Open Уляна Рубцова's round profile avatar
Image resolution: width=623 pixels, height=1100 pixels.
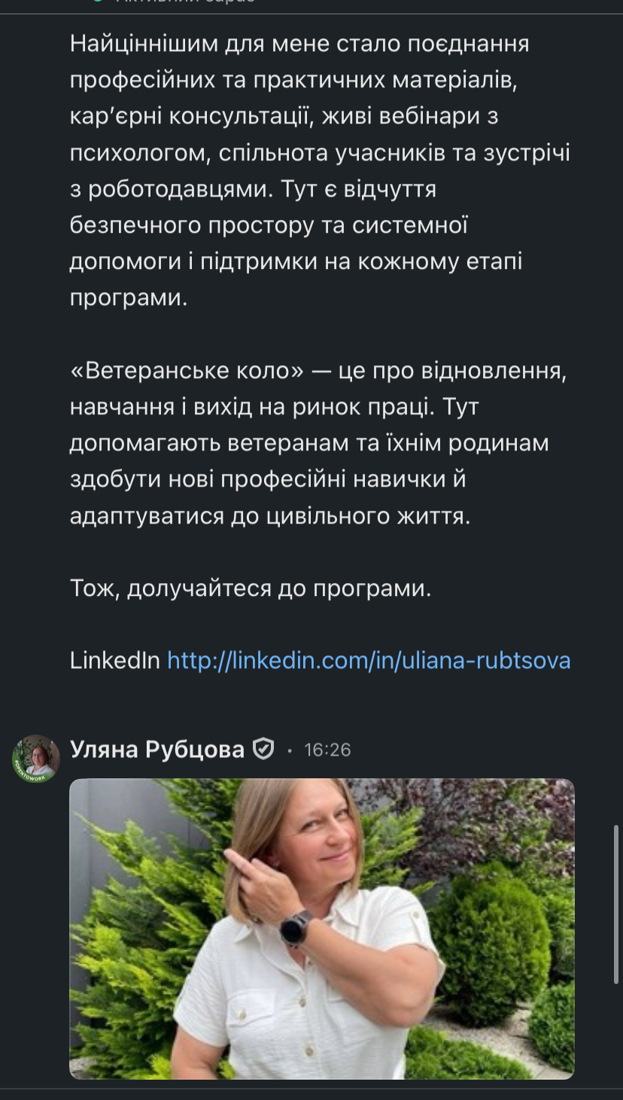[x=36, y=758]
